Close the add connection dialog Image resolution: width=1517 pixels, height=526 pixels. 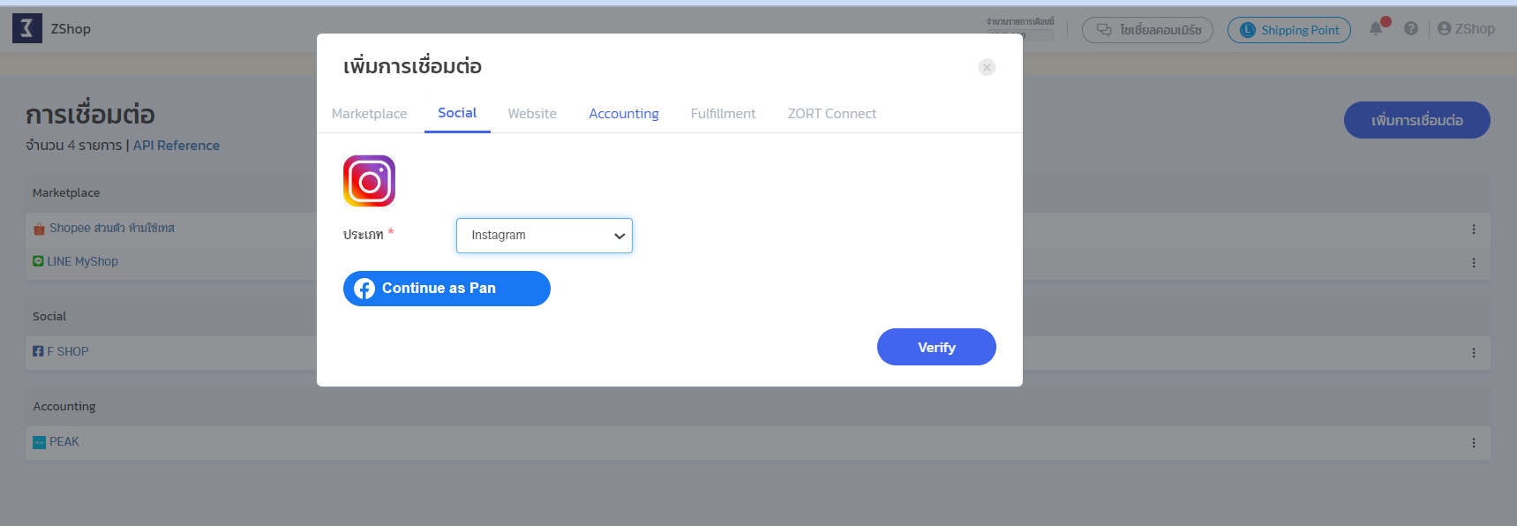click(x=987, y=67)
